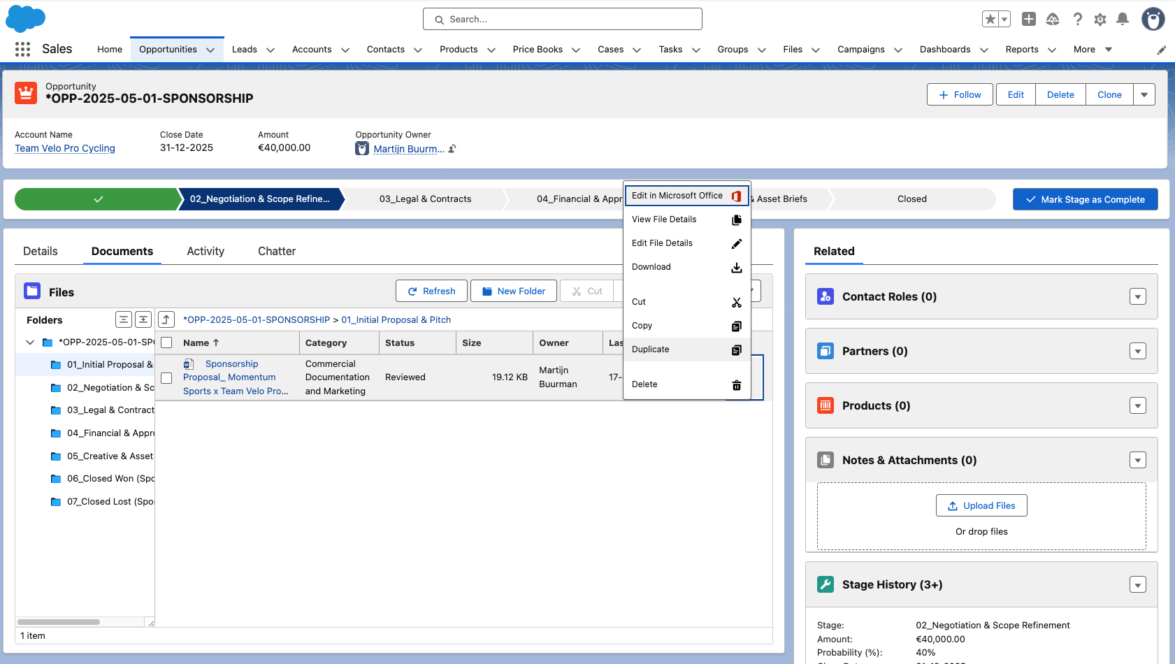Open the Accounts tab dropdown chevron
Image resolution: width=1175 pixels, height=664 pixels.
click(345, 50)
